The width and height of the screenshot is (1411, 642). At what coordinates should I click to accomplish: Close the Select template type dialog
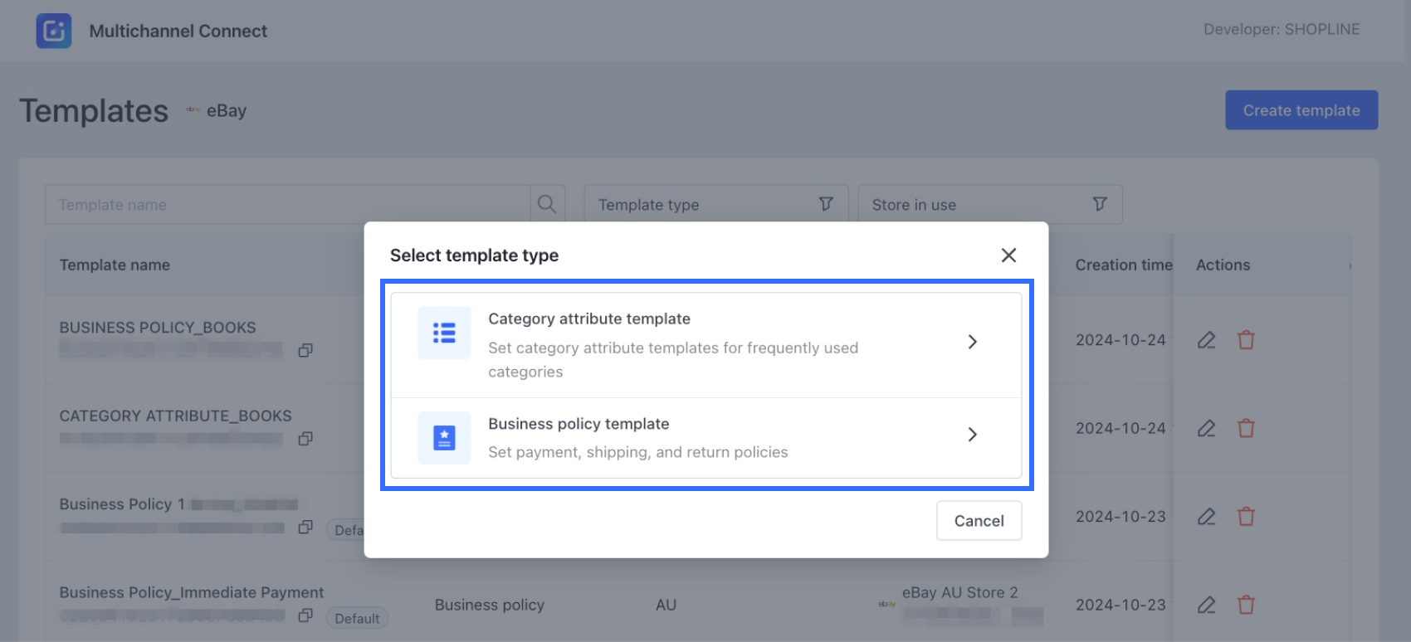1008,255
